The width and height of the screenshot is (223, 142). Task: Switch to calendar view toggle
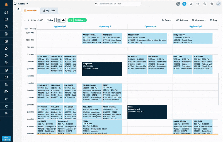[x=59, y=20]
